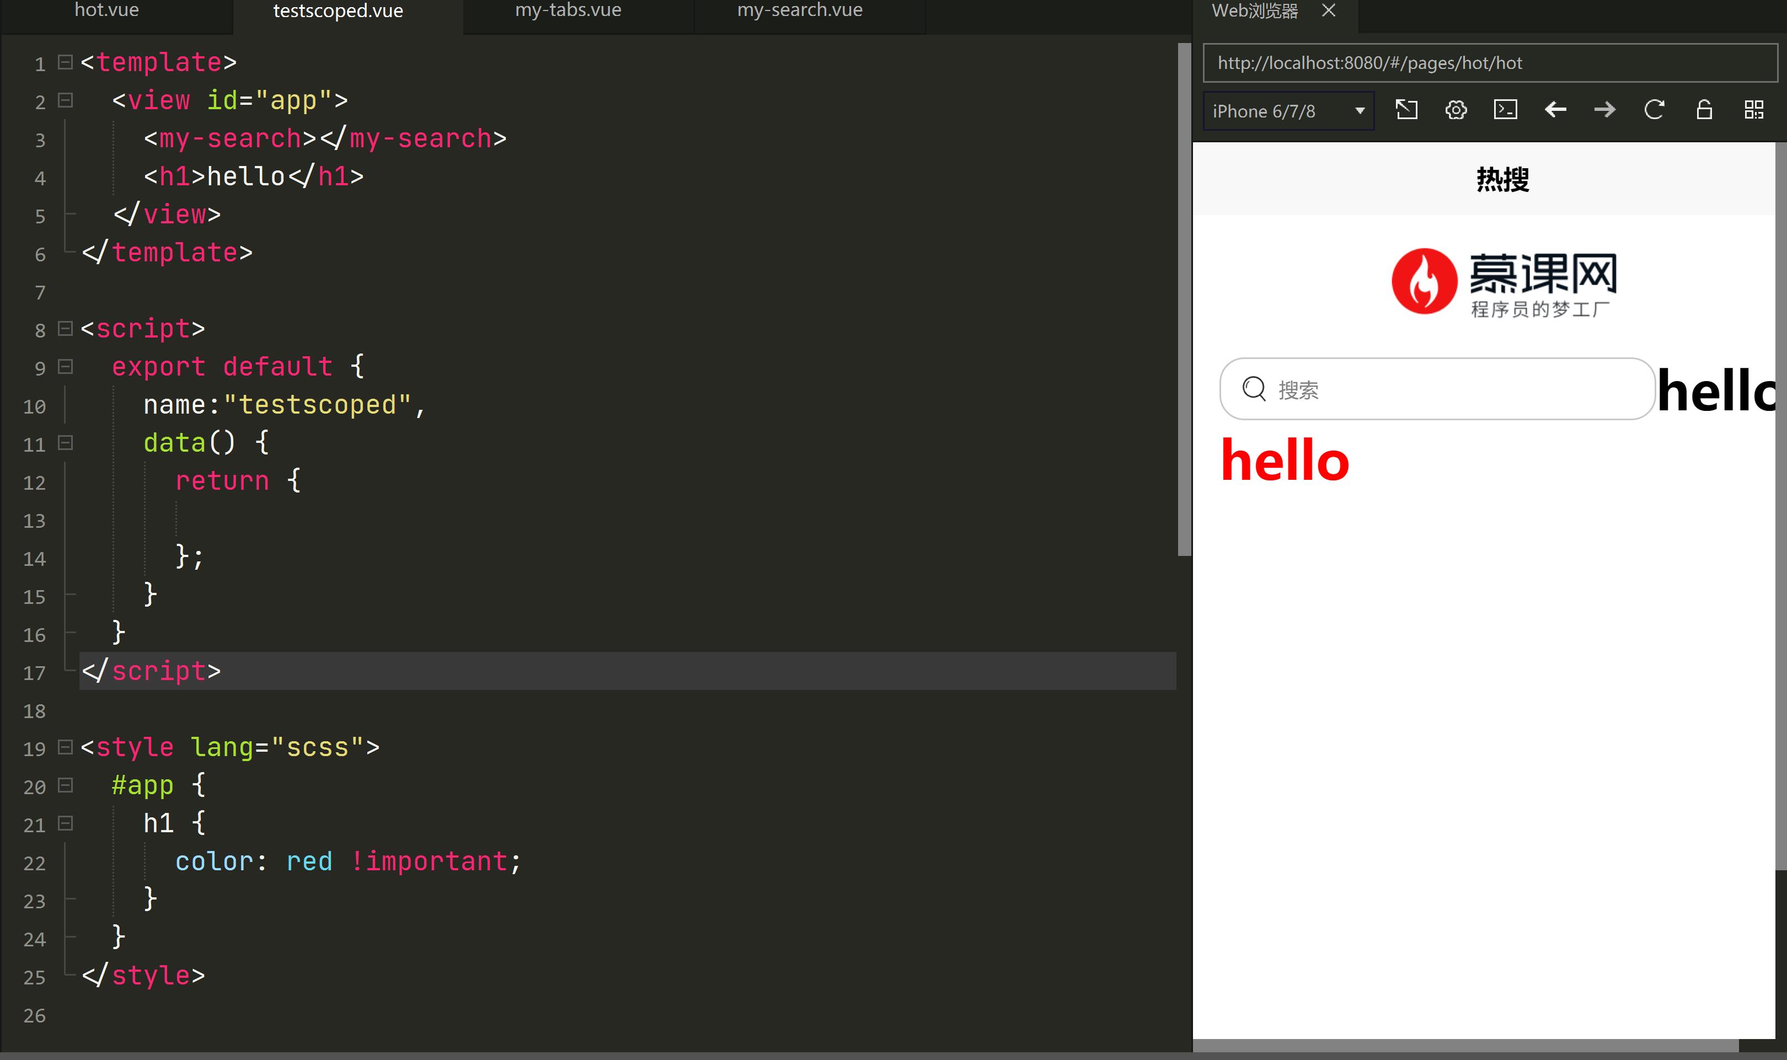The width and height of the screenshot is (1787, 1060).
Task: Click the open in external browser icon
Action: (1406, 110)
